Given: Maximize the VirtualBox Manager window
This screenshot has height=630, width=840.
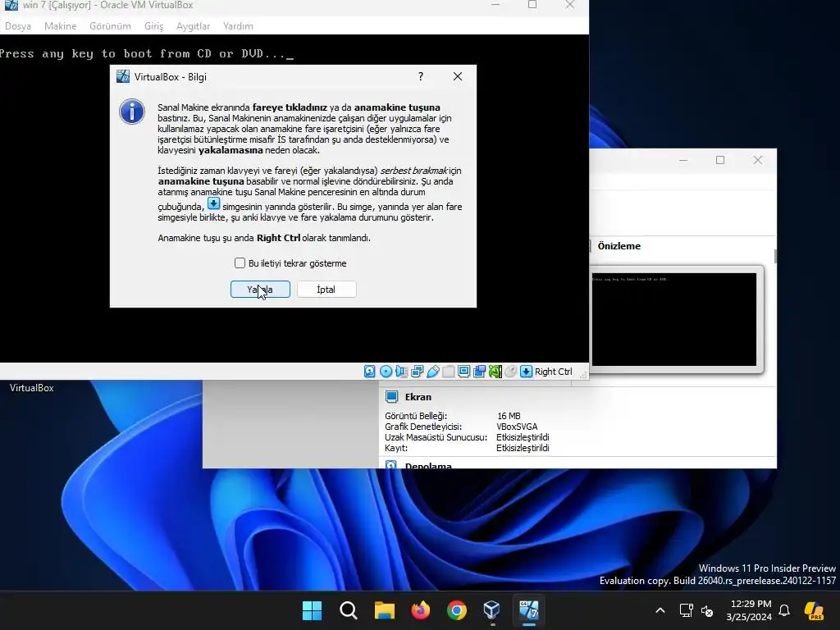Looking at the screenshot, I should (720, 160).
